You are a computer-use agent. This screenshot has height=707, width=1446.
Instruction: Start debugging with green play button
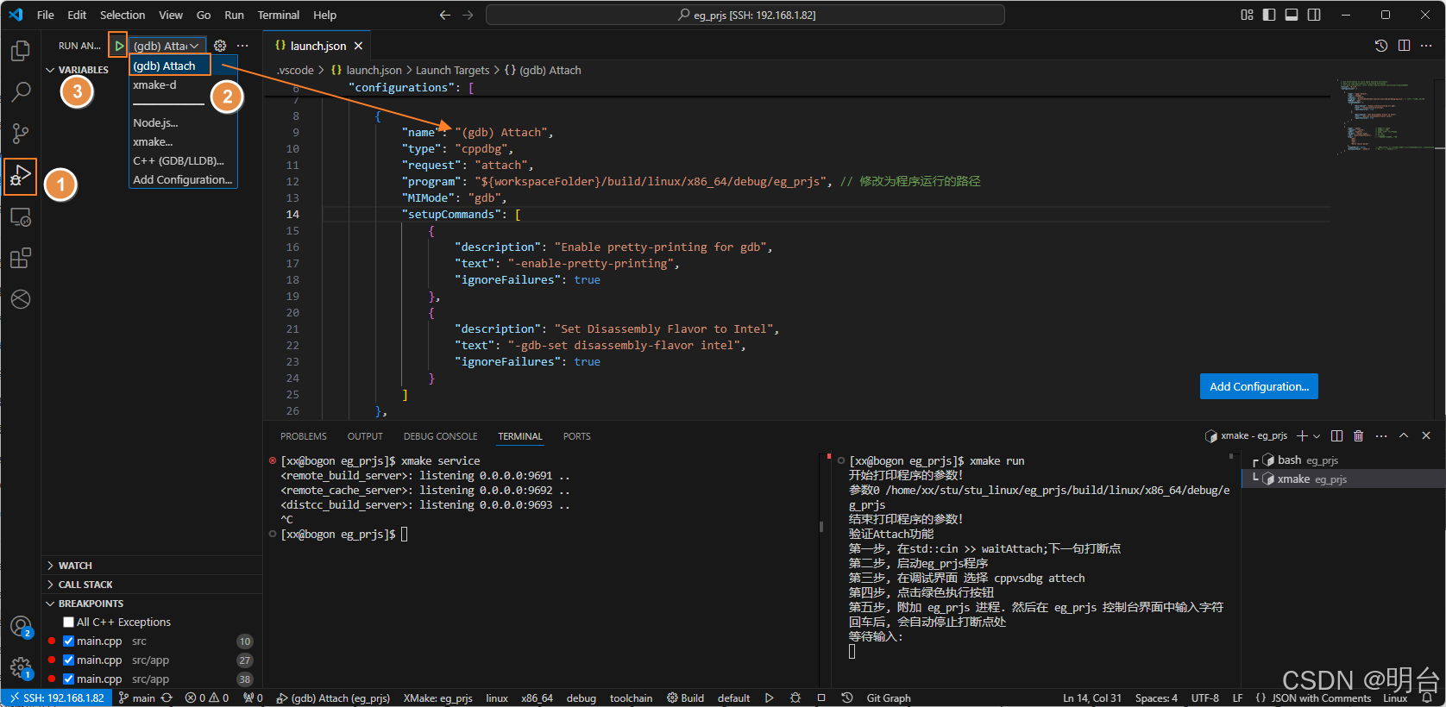[x=118, y=46]
